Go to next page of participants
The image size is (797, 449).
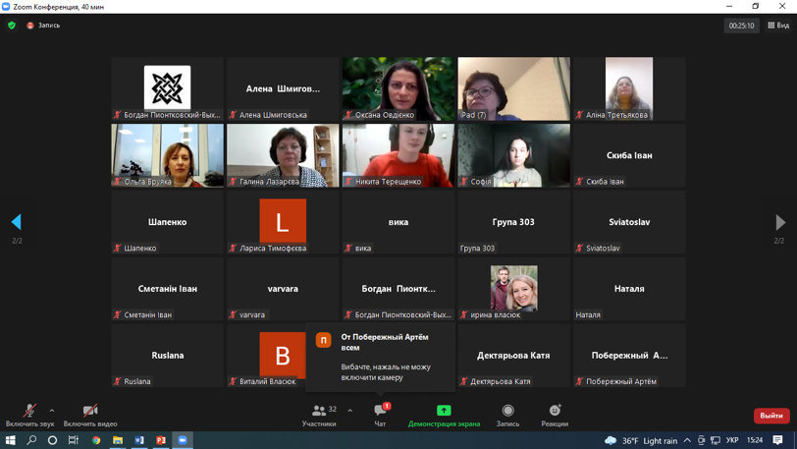coord(779,222)
